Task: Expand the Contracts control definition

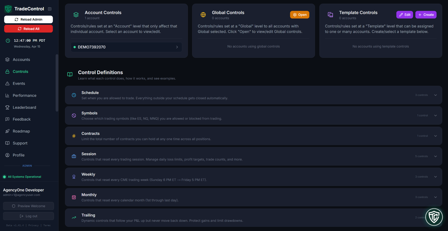Action: (x=436, y=136)
